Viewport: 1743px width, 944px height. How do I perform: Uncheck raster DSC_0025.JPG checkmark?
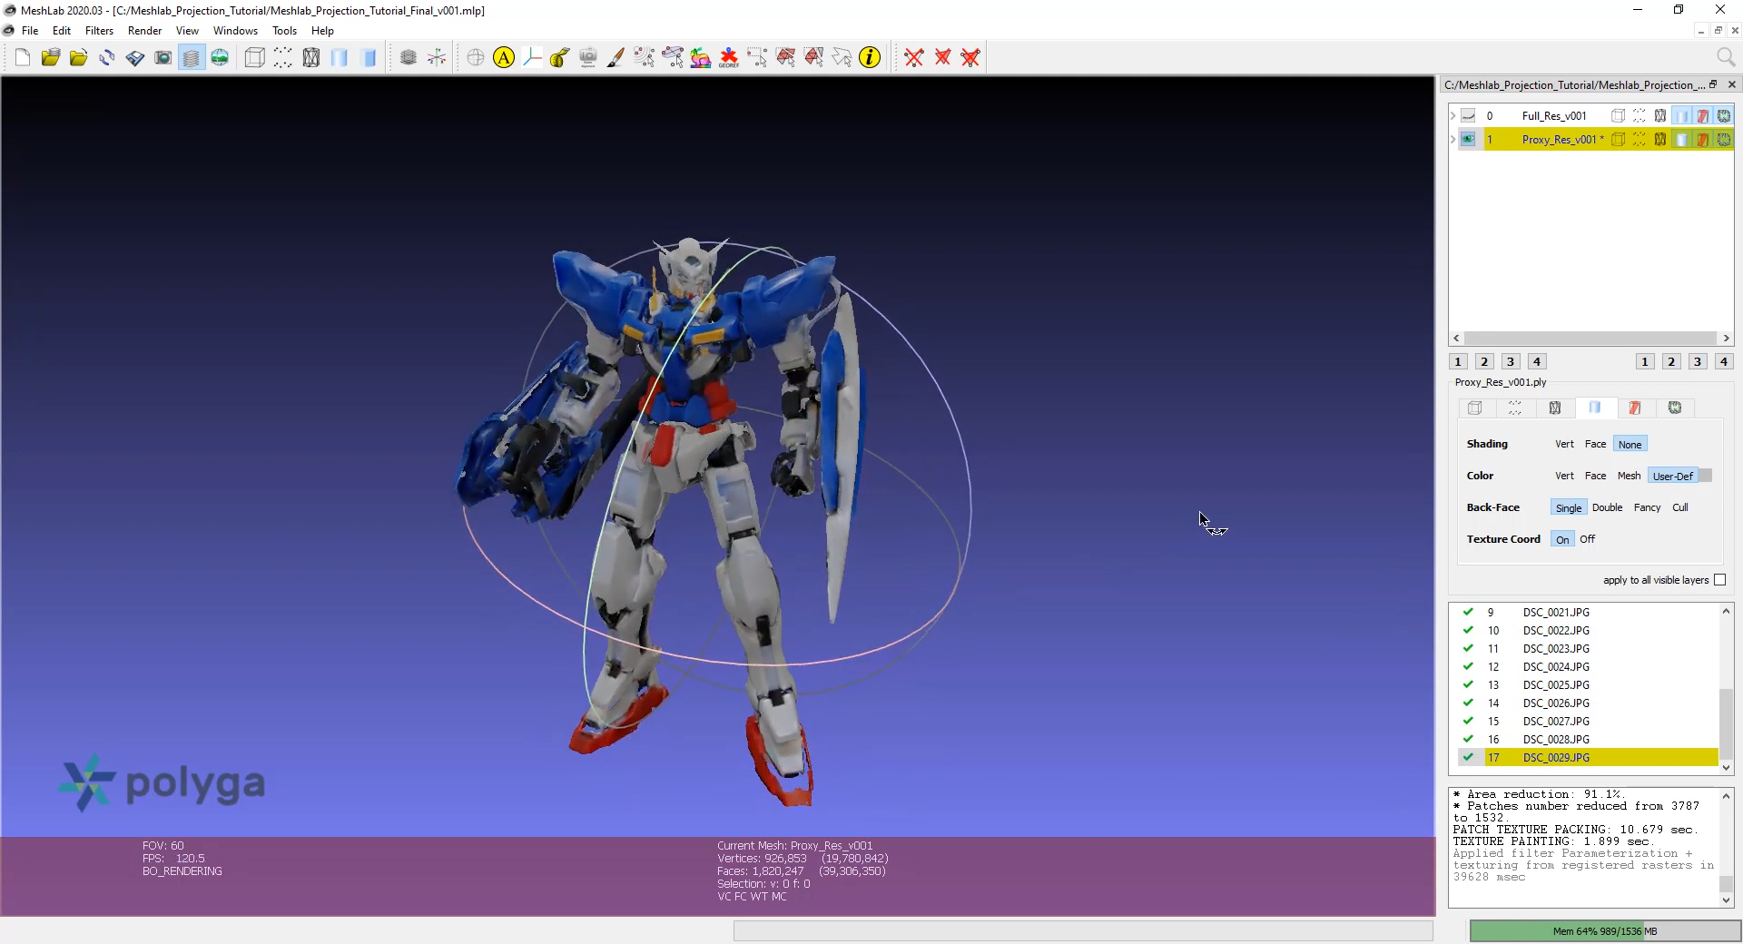click(1468, 685)
